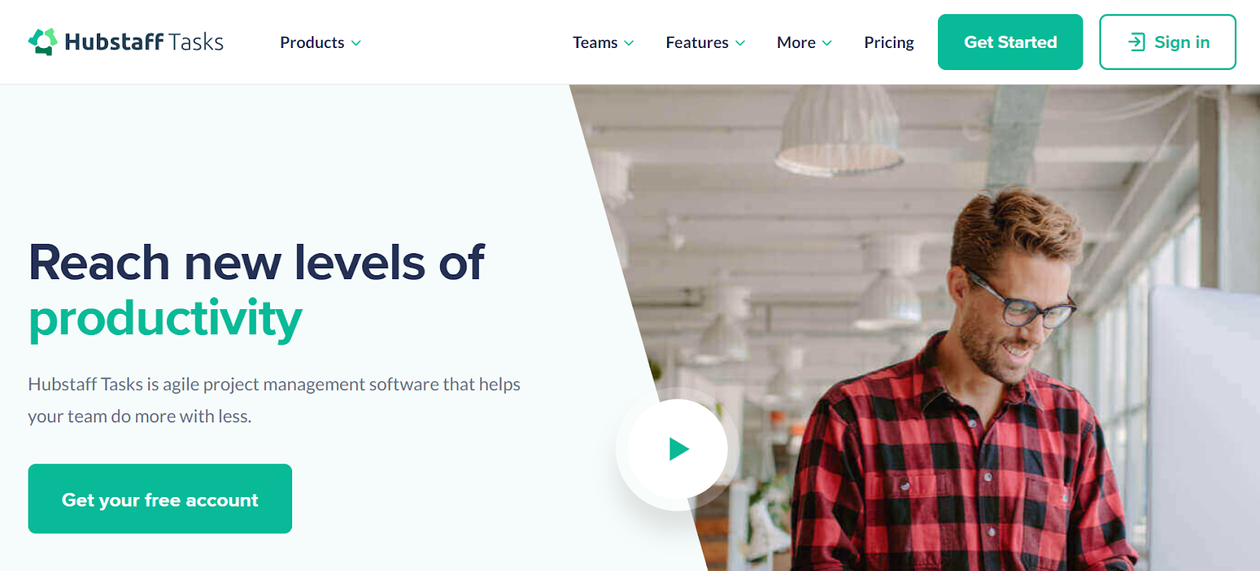The image size is (1260, 571).
Task: Open the Teams navigation item
Action: pyautogui.click(x=595, y=42)
